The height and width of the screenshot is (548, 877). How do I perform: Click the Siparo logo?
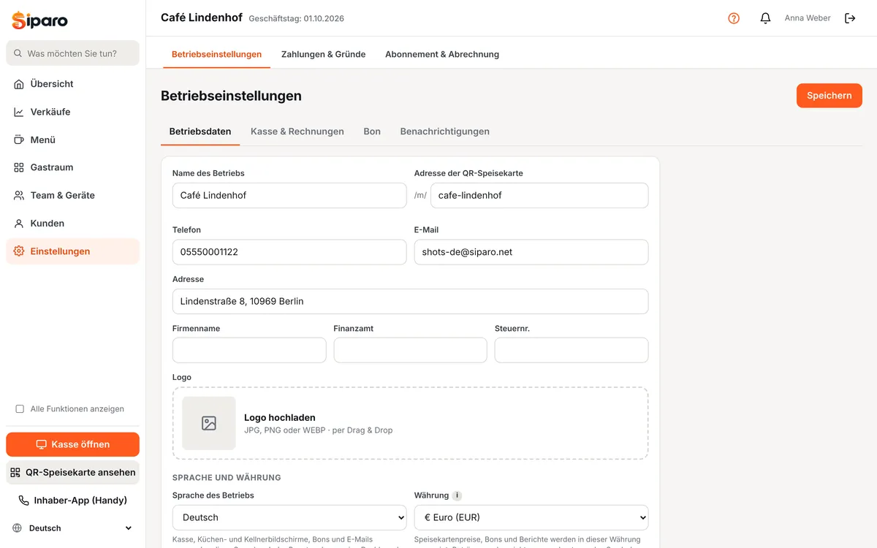tap(40, 20)
